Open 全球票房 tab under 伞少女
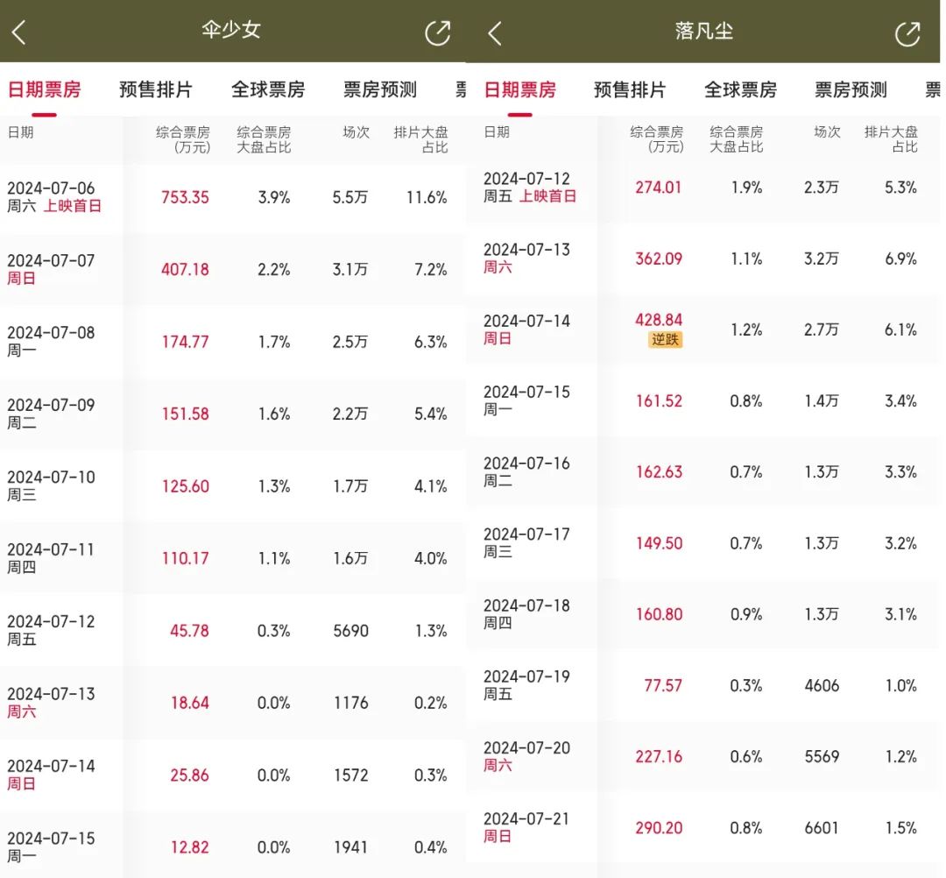 point(267,90)
